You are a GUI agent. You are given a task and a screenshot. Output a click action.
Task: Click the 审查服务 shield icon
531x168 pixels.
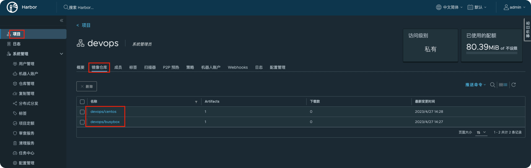[x=15, y=133]
